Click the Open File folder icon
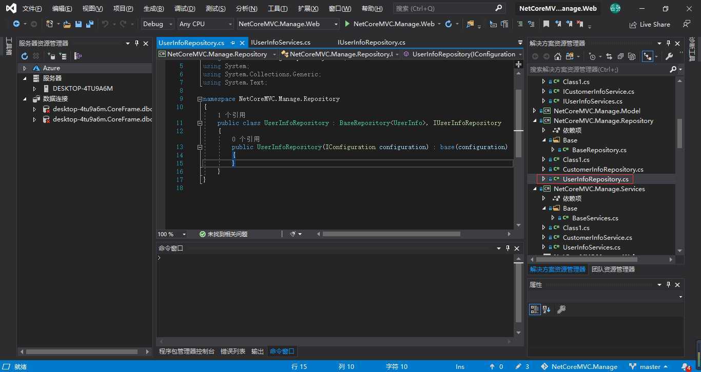This screenshot has height=372, width=701. [x=67, y=24]
